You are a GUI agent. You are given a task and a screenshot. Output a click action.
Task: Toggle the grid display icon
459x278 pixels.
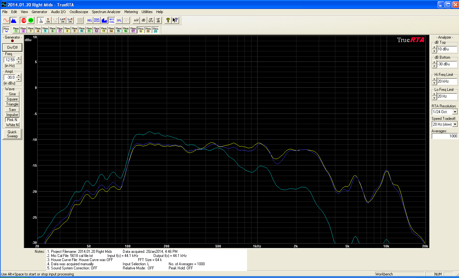80,20
